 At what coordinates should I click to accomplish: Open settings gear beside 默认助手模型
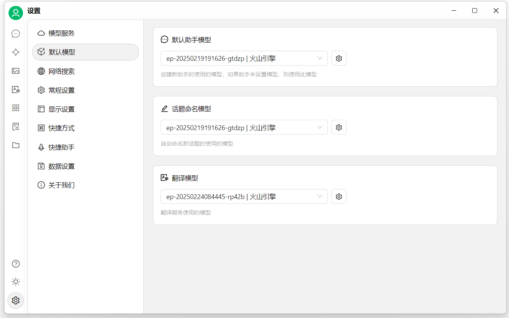339,58
